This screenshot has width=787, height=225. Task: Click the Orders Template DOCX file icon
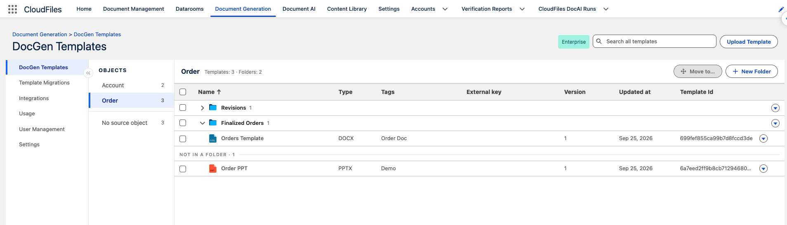(213, 138)
